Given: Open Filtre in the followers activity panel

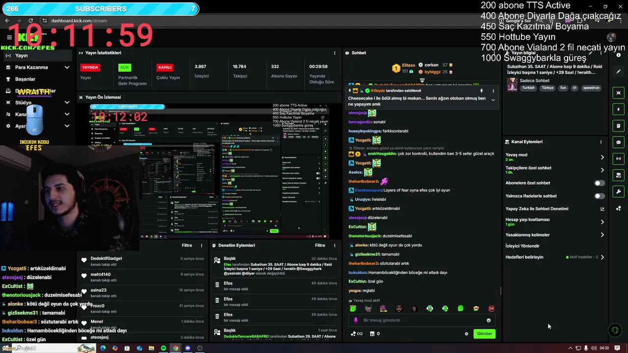Looking at the screenshot, I should click(x=187, y=245).
